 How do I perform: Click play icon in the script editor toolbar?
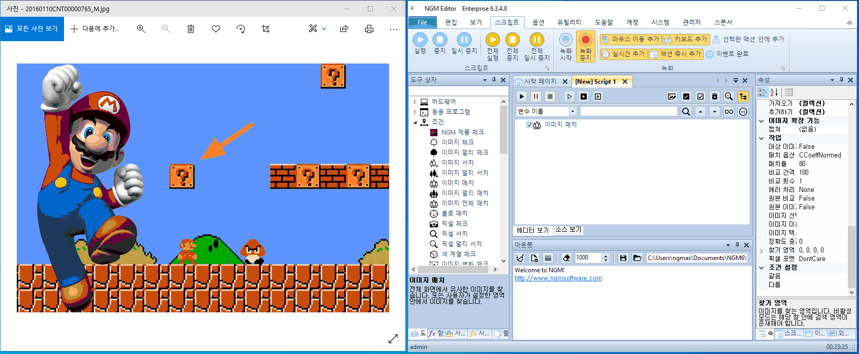[522, 96]
